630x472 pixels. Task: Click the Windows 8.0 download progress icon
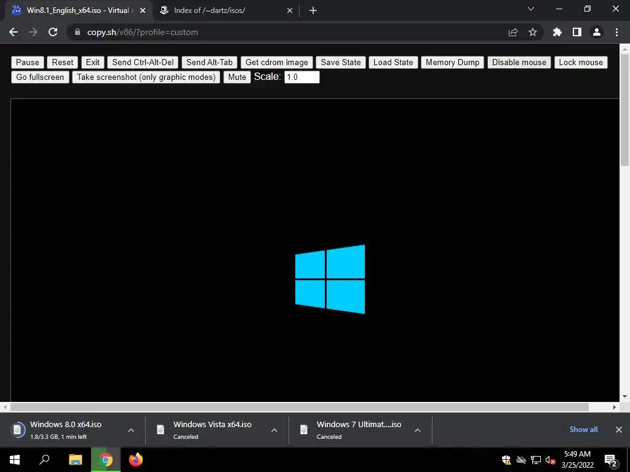point(18,430)
